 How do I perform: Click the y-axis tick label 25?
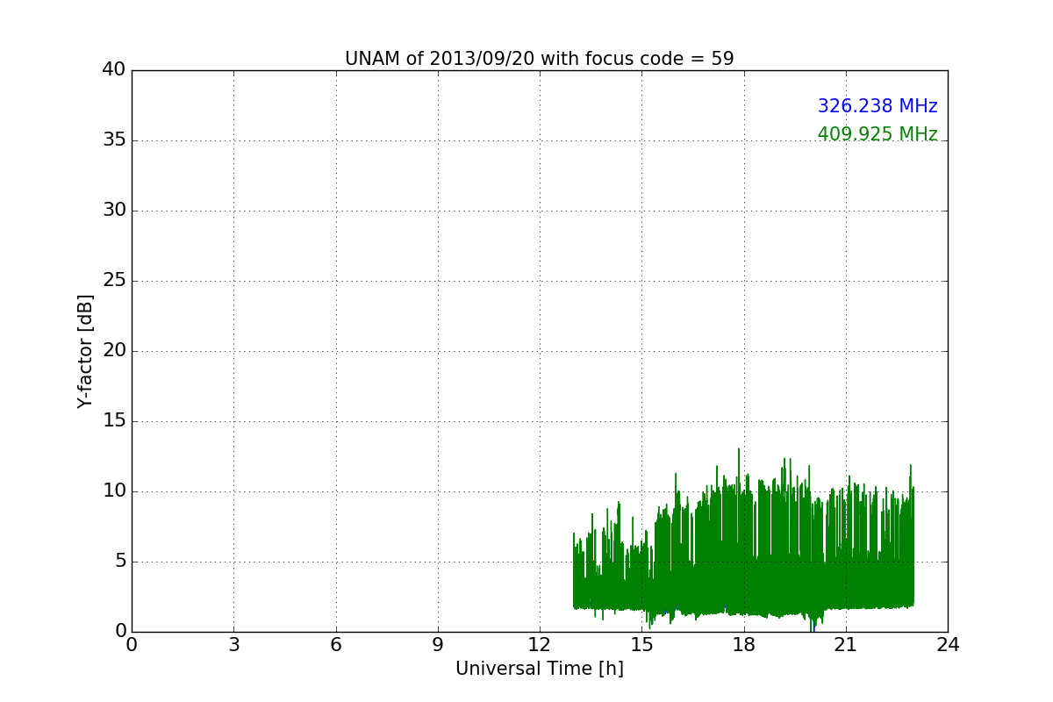click(114, 281)
